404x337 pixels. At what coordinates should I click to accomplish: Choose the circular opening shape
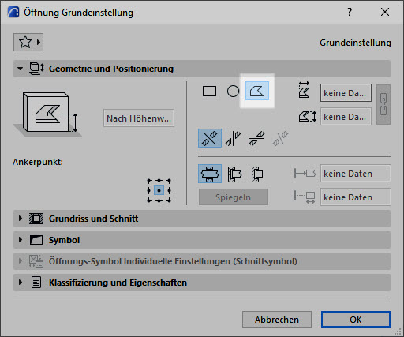pyautogui.click(x=233, y=92)
